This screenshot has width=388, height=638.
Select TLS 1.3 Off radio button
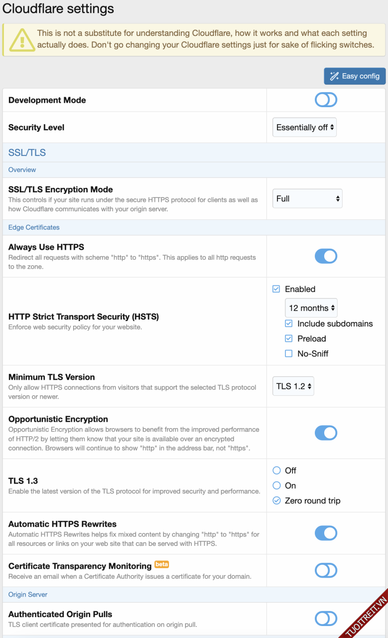277,471
